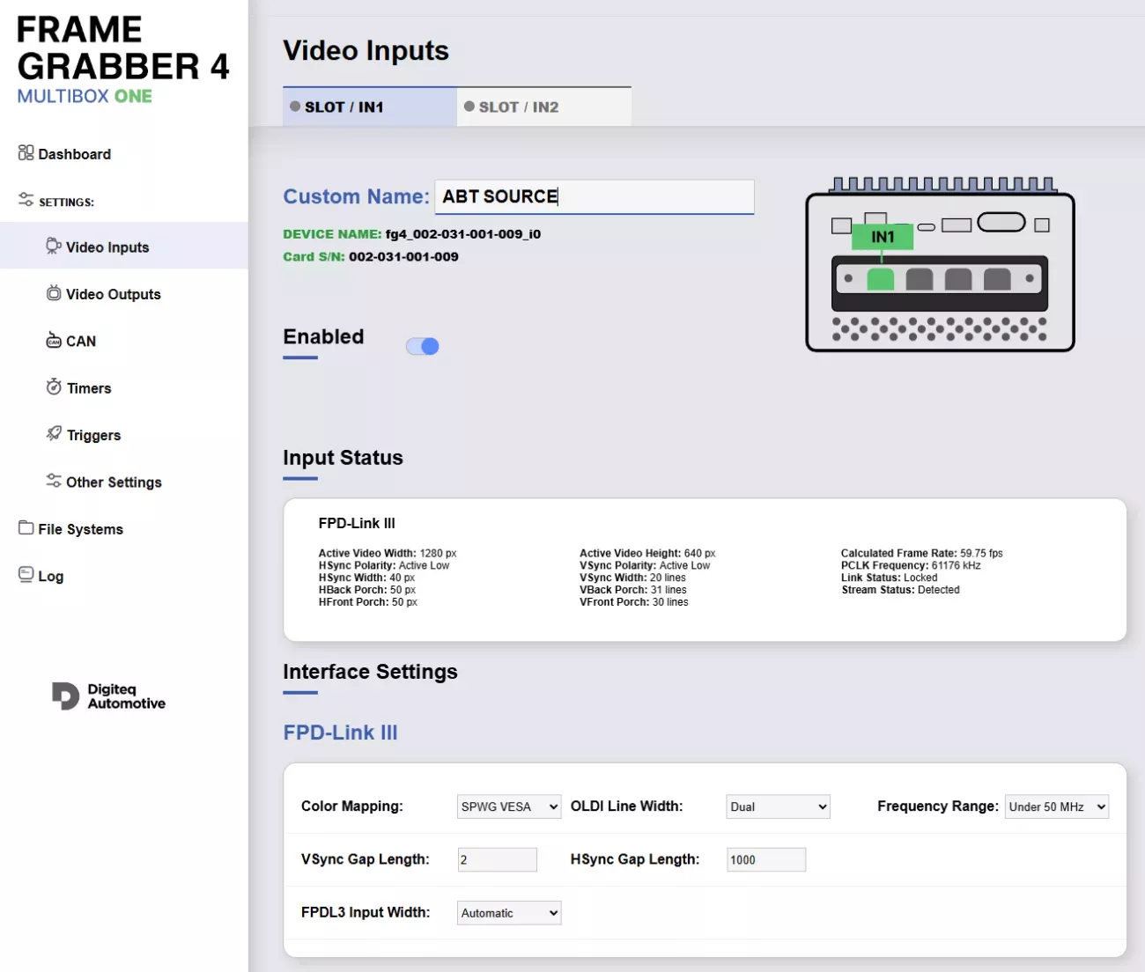
Task: Click the Digiteq Automotive logo link
Action: [109, 696]
